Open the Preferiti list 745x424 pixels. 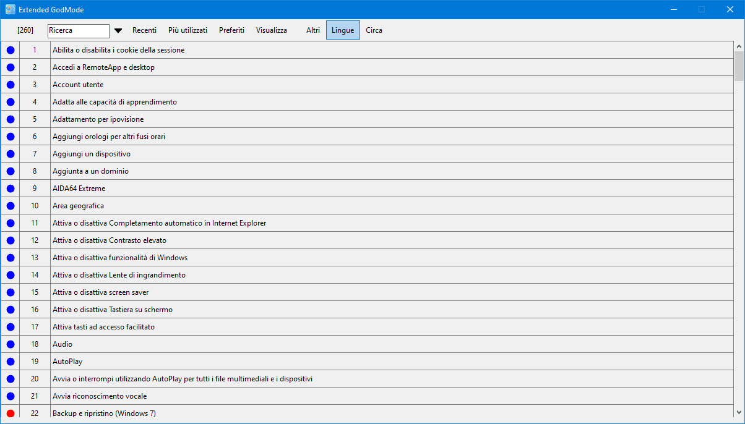click(231, 30)
